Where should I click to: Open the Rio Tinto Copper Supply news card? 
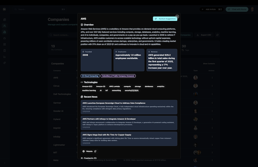click(x=129, y=139)
